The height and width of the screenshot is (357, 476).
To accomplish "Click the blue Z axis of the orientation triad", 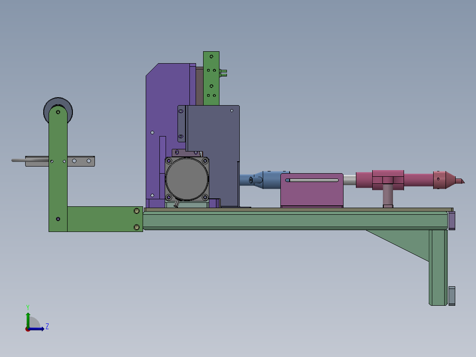I will (x=36, y=329).
